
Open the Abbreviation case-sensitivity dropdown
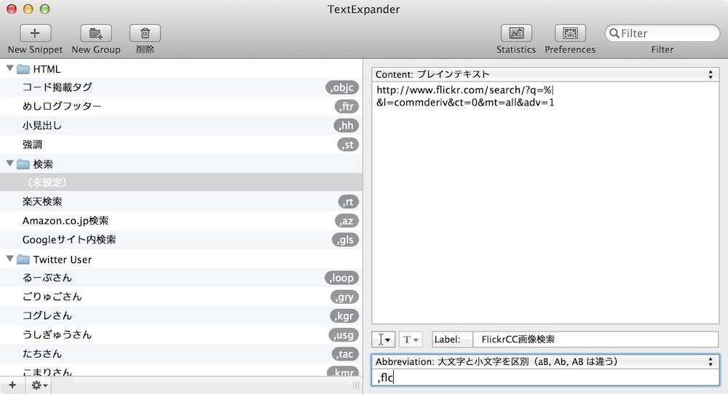coord(545,361)
